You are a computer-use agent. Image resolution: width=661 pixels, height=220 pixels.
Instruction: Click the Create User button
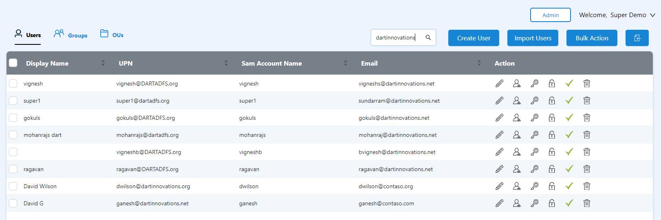(474, 38)
